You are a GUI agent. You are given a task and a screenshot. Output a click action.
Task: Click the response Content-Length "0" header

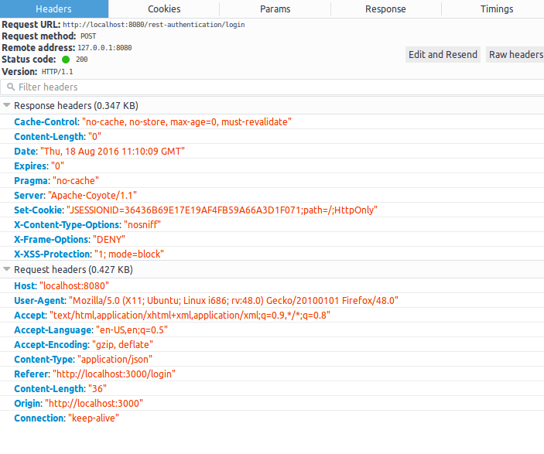pyautogui.click(x=272, y=137)
